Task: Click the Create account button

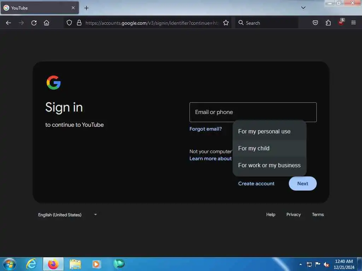Action: click(x=256, y=183)
